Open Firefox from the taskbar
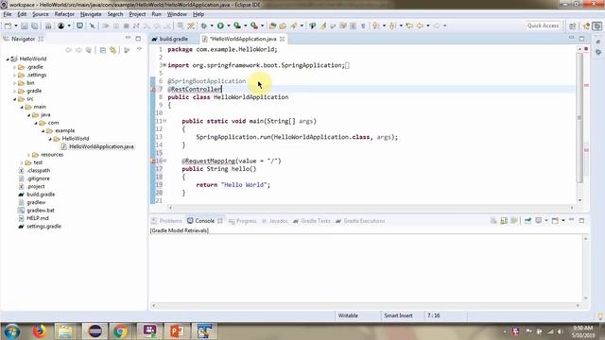 tap(39, 331)
